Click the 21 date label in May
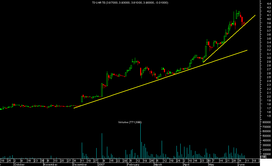This screenshot has width=272, height=166. [228, 161]
